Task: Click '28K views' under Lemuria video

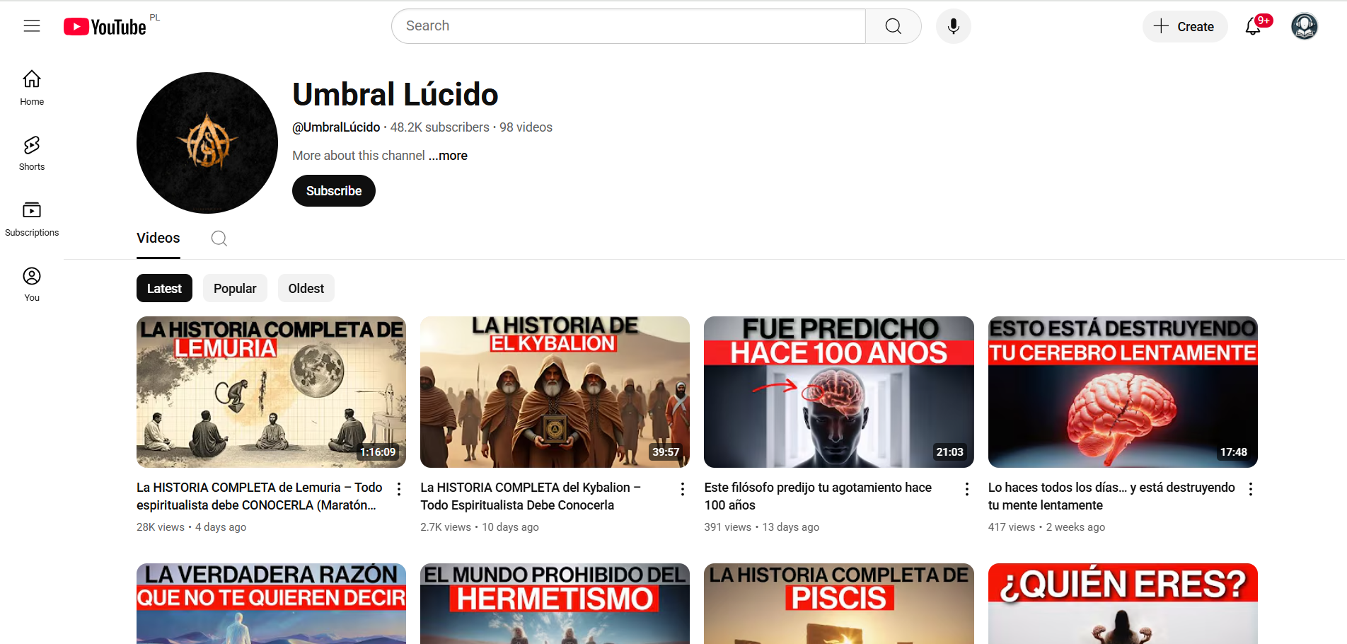Action: point(161,527)
